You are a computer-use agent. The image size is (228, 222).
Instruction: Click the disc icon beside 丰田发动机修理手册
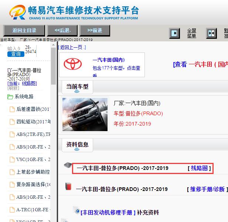(76, 210)
